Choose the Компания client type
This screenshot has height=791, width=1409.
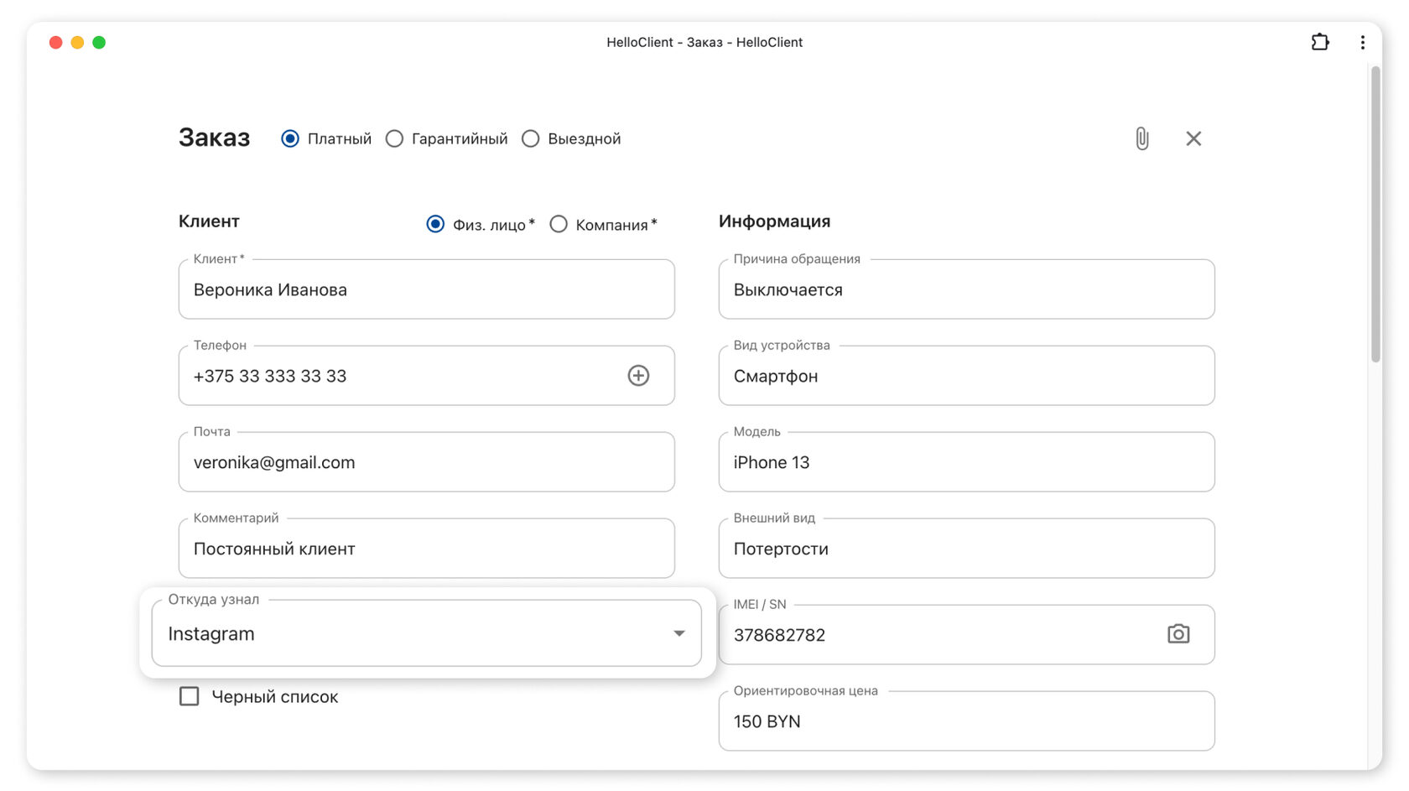(559, 224)
